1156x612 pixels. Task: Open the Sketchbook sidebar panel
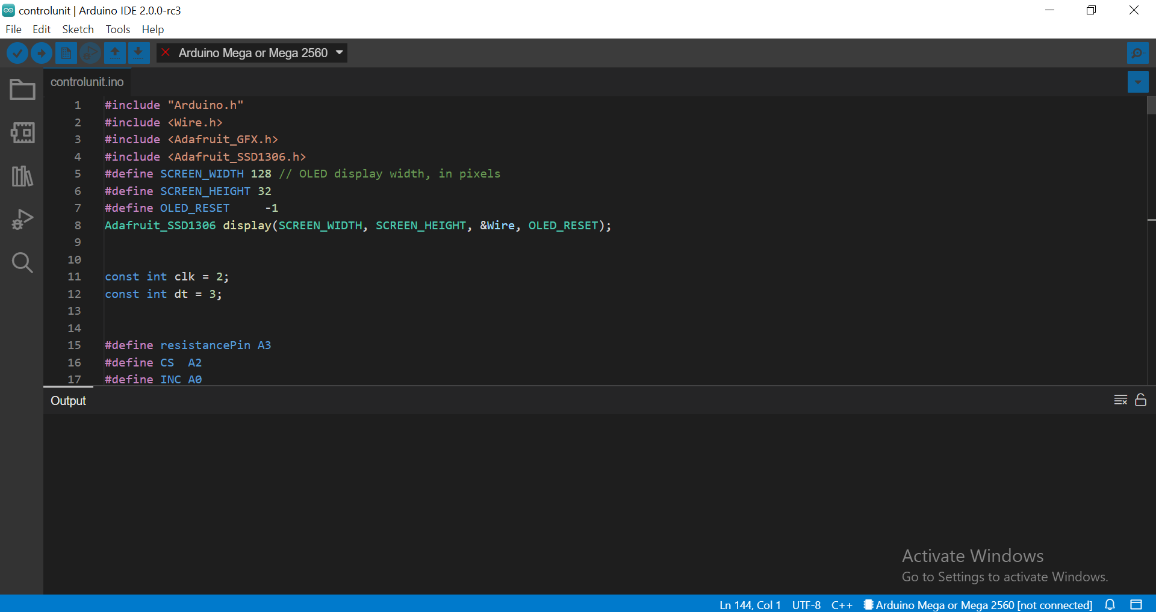(x=22, y=89)
